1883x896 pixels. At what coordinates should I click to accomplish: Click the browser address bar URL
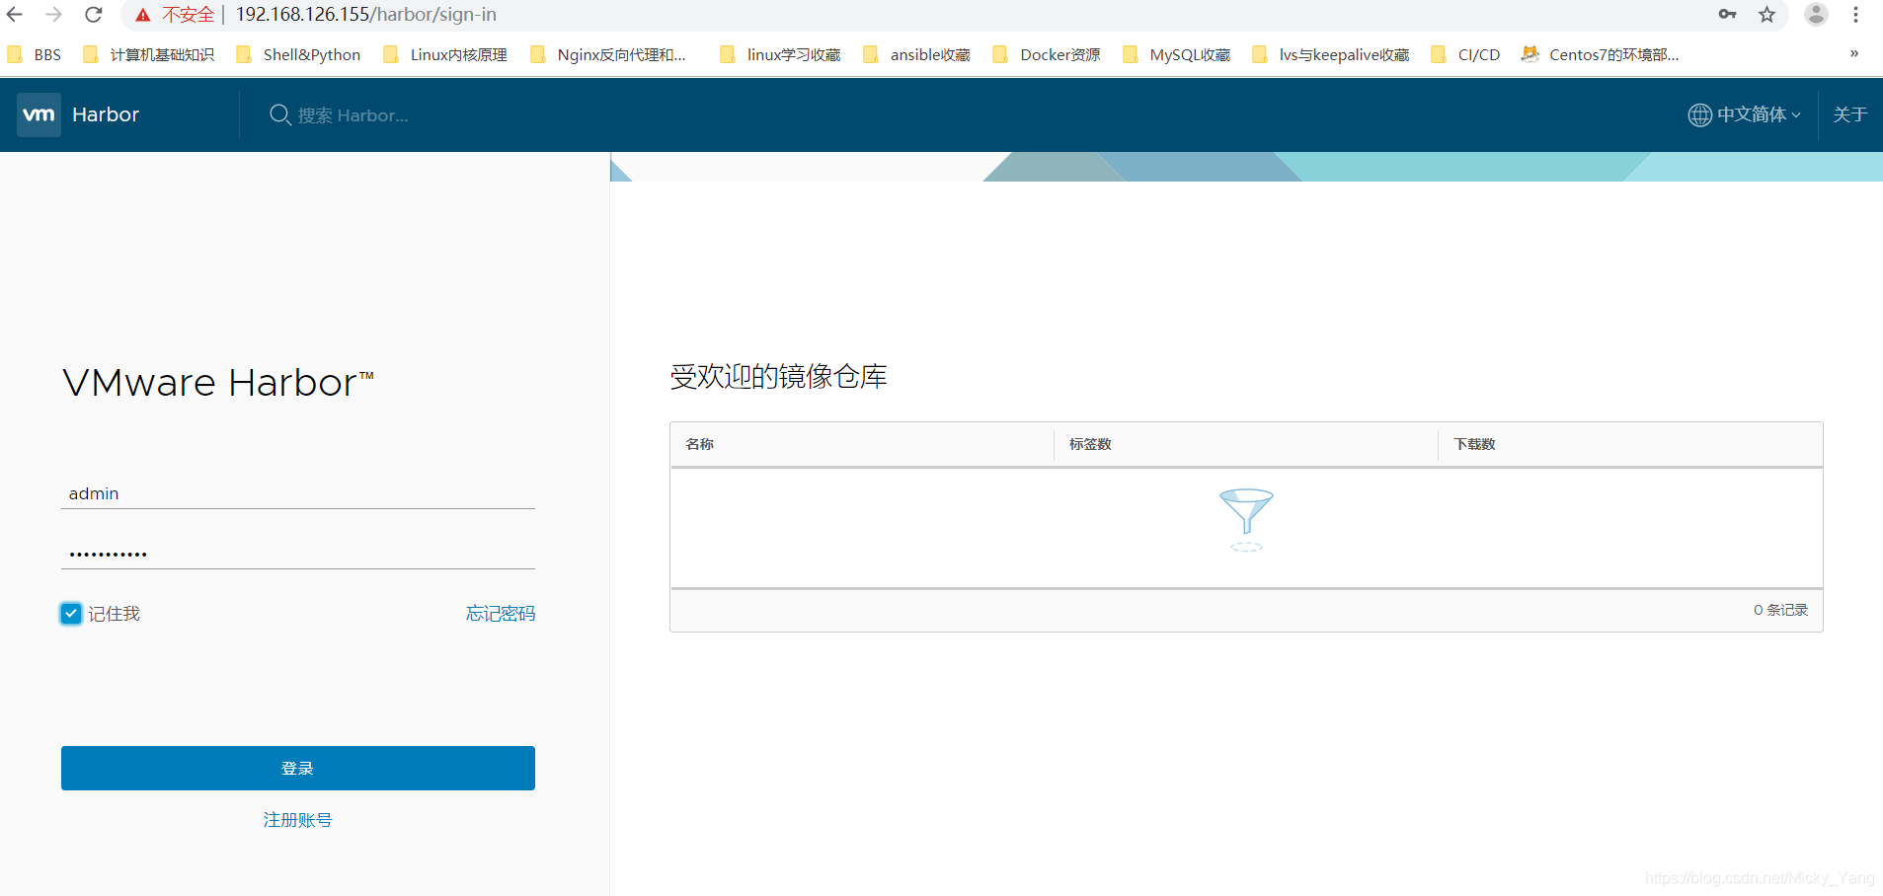point(366,15)
